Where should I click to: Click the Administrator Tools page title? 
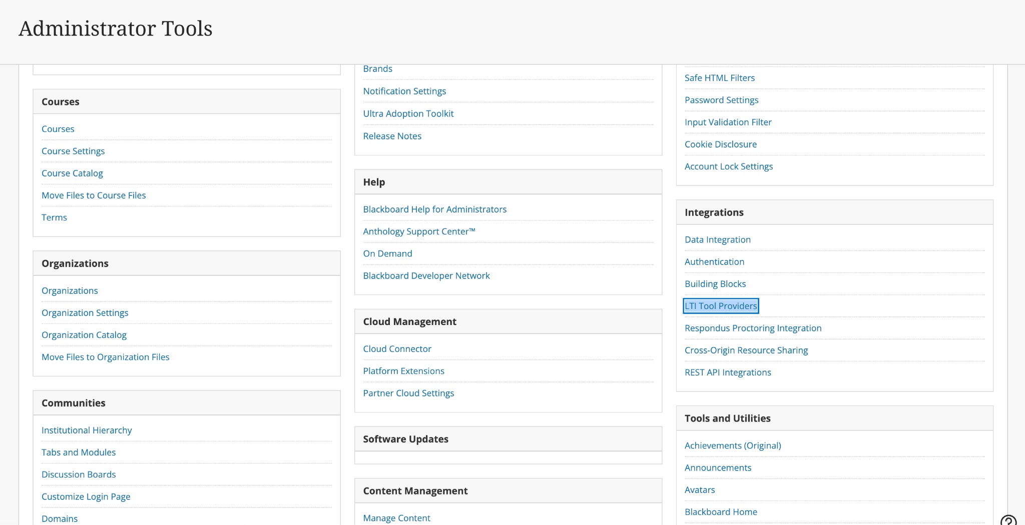click(116, 28)
